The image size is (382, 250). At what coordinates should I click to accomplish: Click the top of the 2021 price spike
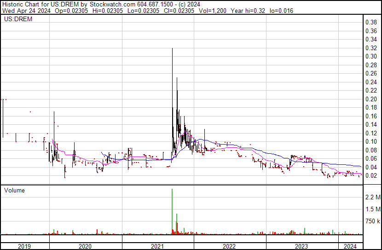[x=172, y=49]
